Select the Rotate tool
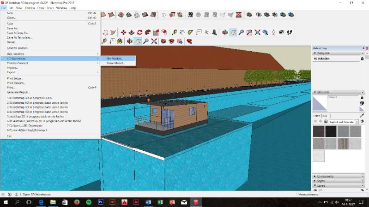The image size is (369, 207). (x=139, y=32)
